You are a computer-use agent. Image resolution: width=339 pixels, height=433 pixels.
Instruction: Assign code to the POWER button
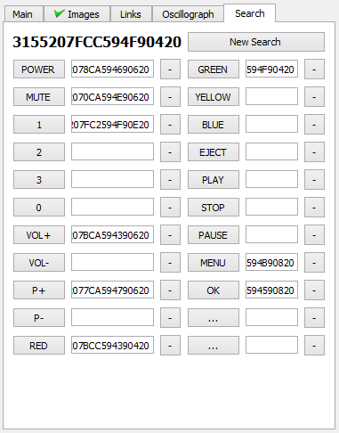coord(39,69)
